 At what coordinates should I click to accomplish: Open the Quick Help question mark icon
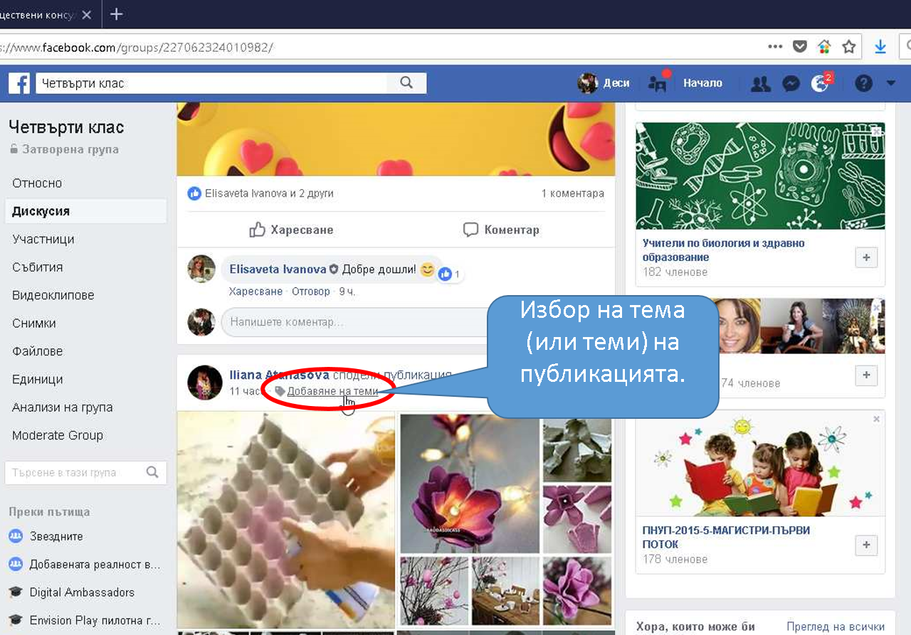tap(863, 84)
